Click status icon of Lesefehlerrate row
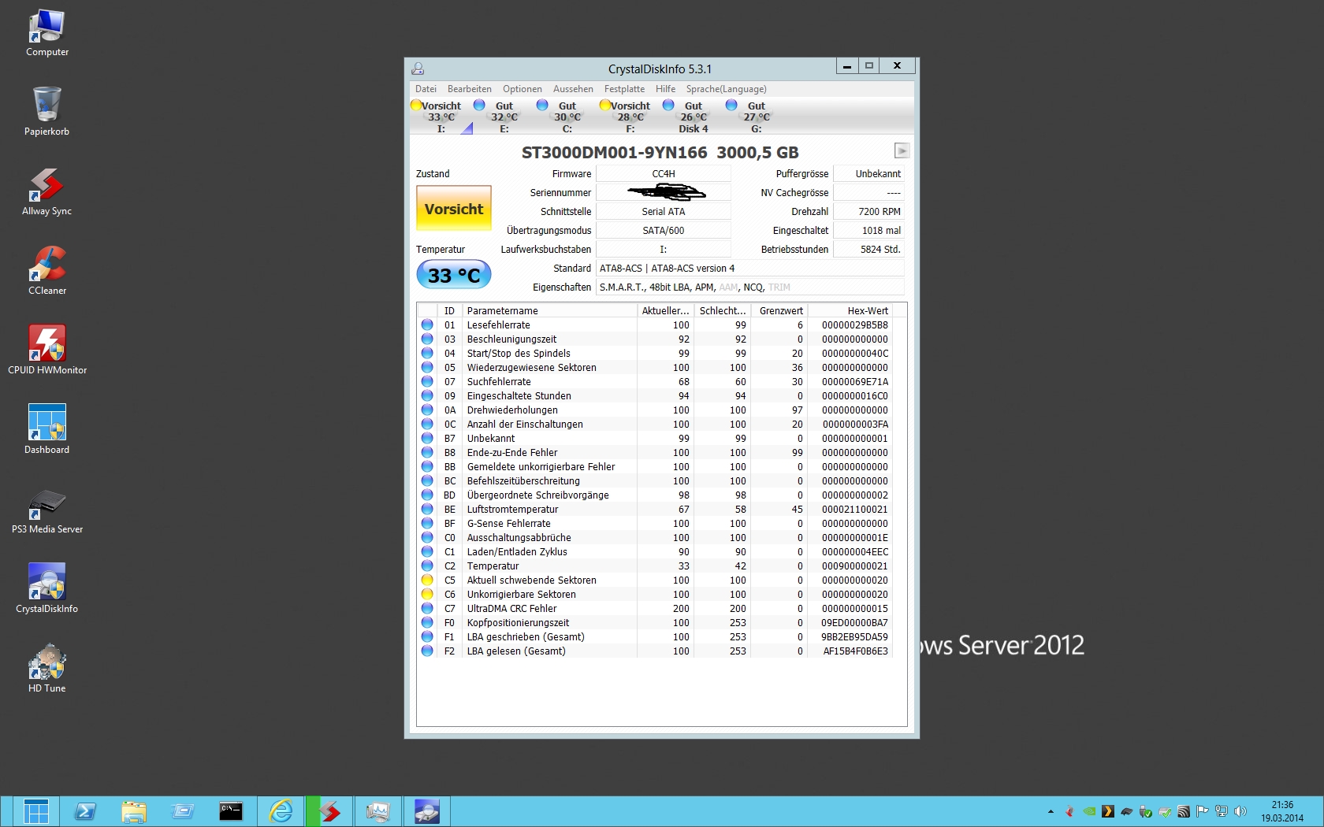 [x=427, y=324]
